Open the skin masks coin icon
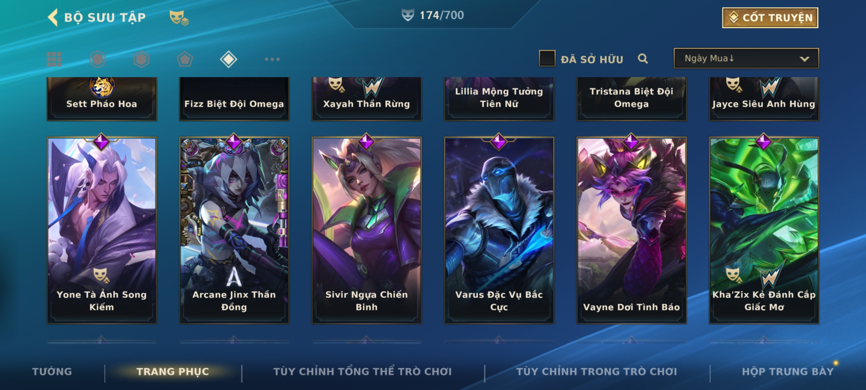866x390 pixels. 179,18
